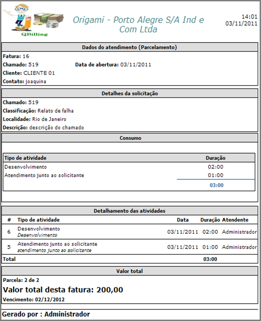Click the Vencimento date 02/12/2012
The image size is (261, 321).
pos(50,300)
